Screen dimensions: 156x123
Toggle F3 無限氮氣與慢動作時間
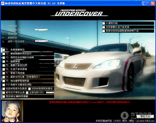[x=4, y=57]
